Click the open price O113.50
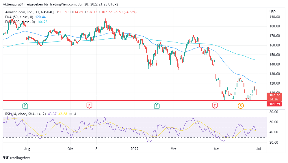Screen dimensions: 288x163 [62, 12]
